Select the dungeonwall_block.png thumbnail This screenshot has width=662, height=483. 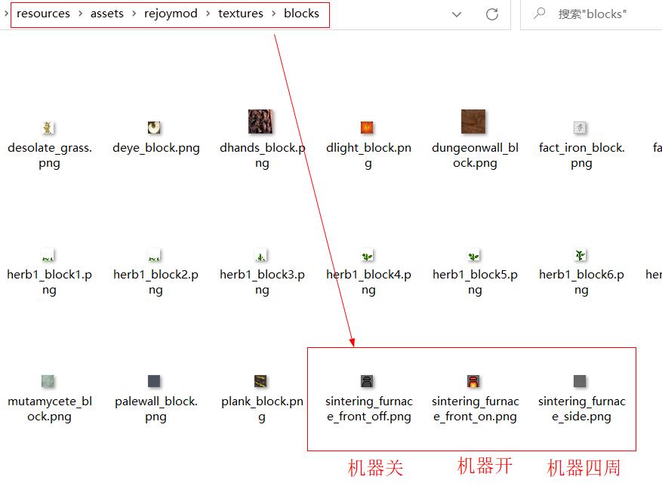[473, 122]
